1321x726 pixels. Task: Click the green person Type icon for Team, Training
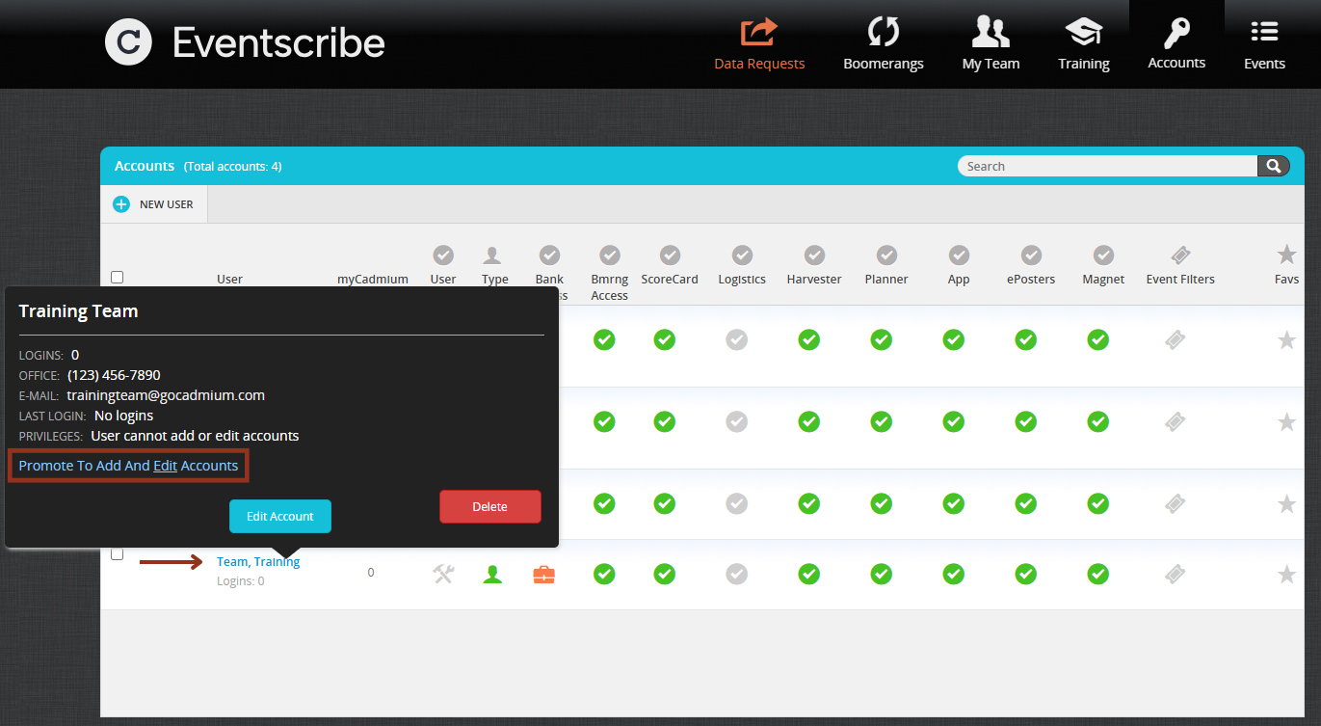tap(492, 574)
